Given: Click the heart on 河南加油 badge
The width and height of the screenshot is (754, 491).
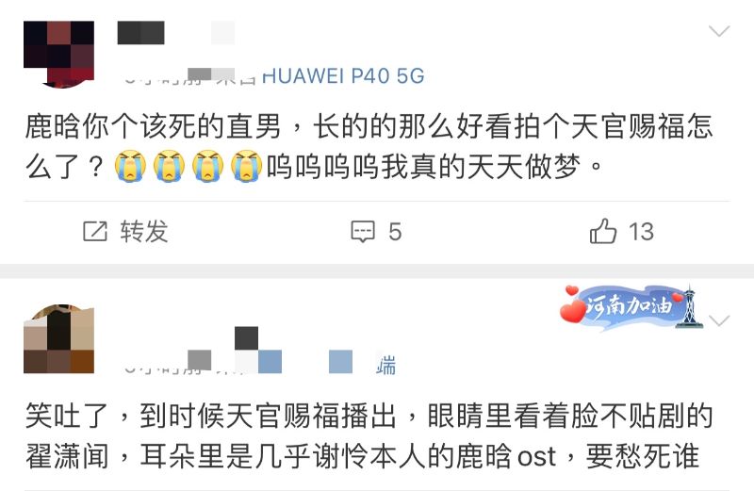Looking at the screenshot, I should coord(573,310).
